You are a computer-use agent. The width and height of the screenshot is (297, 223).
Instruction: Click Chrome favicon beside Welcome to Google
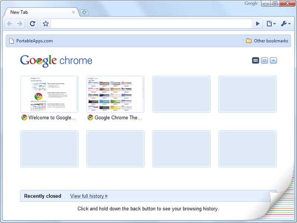tap(24, 117)
